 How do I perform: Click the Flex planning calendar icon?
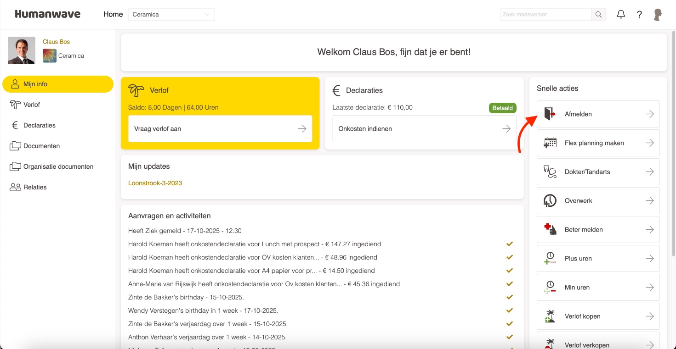(x=550, y=143)
